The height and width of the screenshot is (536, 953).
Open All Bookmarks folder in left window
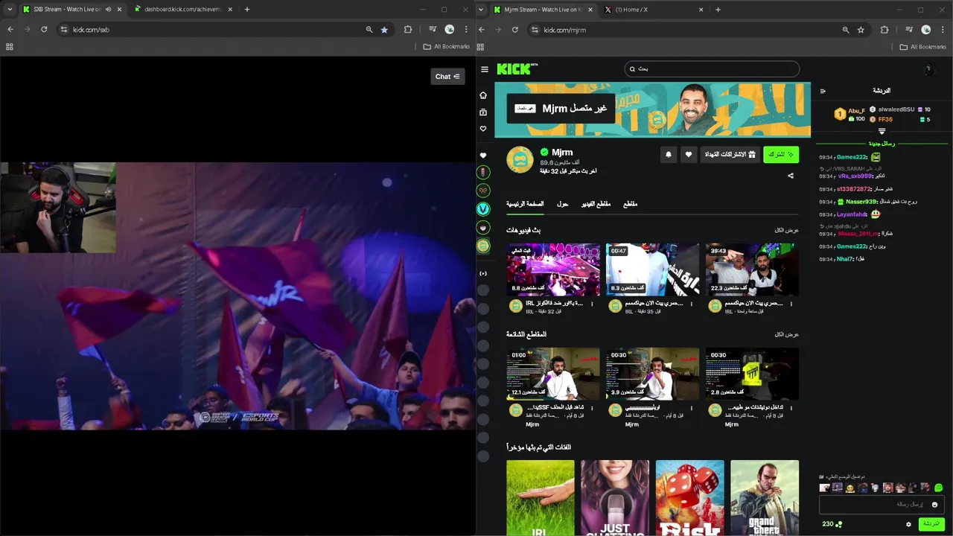[446, 46]
